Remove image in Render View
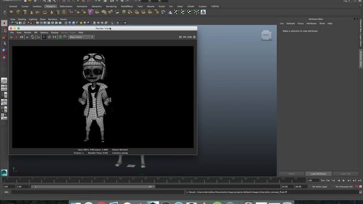Image resolution: width=363 pixels, height=204 pixels. pyautogui.click(x=65, y=37)
